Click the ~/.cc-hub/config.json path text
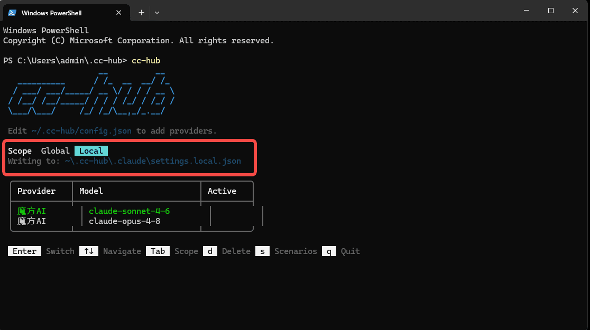Screen dimensions: 590x330 click(81, 131)
